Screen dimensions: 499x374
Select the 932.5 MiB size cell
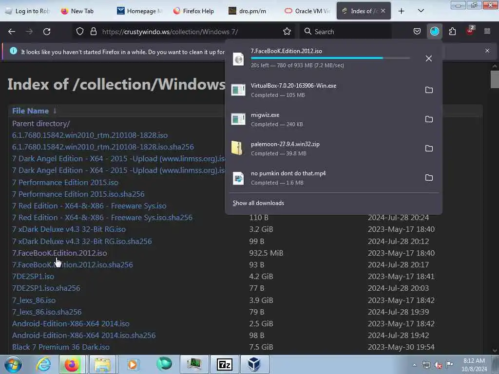pyautogui.click(x=266, y=253)
